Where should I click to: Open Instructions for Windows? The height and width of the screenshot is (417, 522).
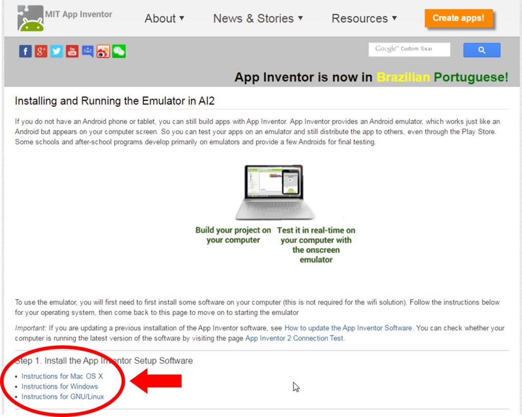tap(60, 386)
